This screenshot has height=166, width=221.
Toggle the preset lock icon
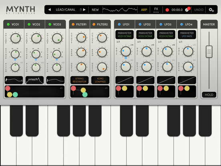point(81,10)
